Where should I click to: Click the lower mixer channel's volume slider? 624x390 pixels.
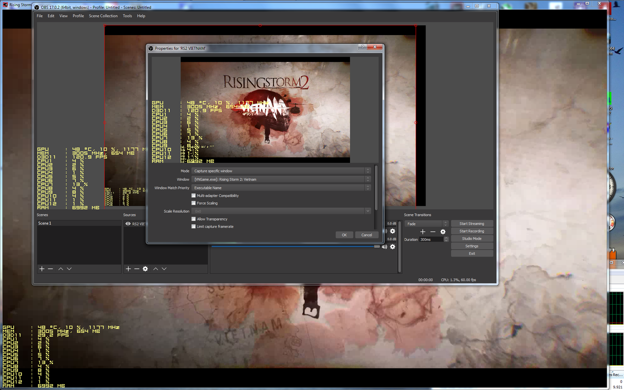tap(295, 247)
